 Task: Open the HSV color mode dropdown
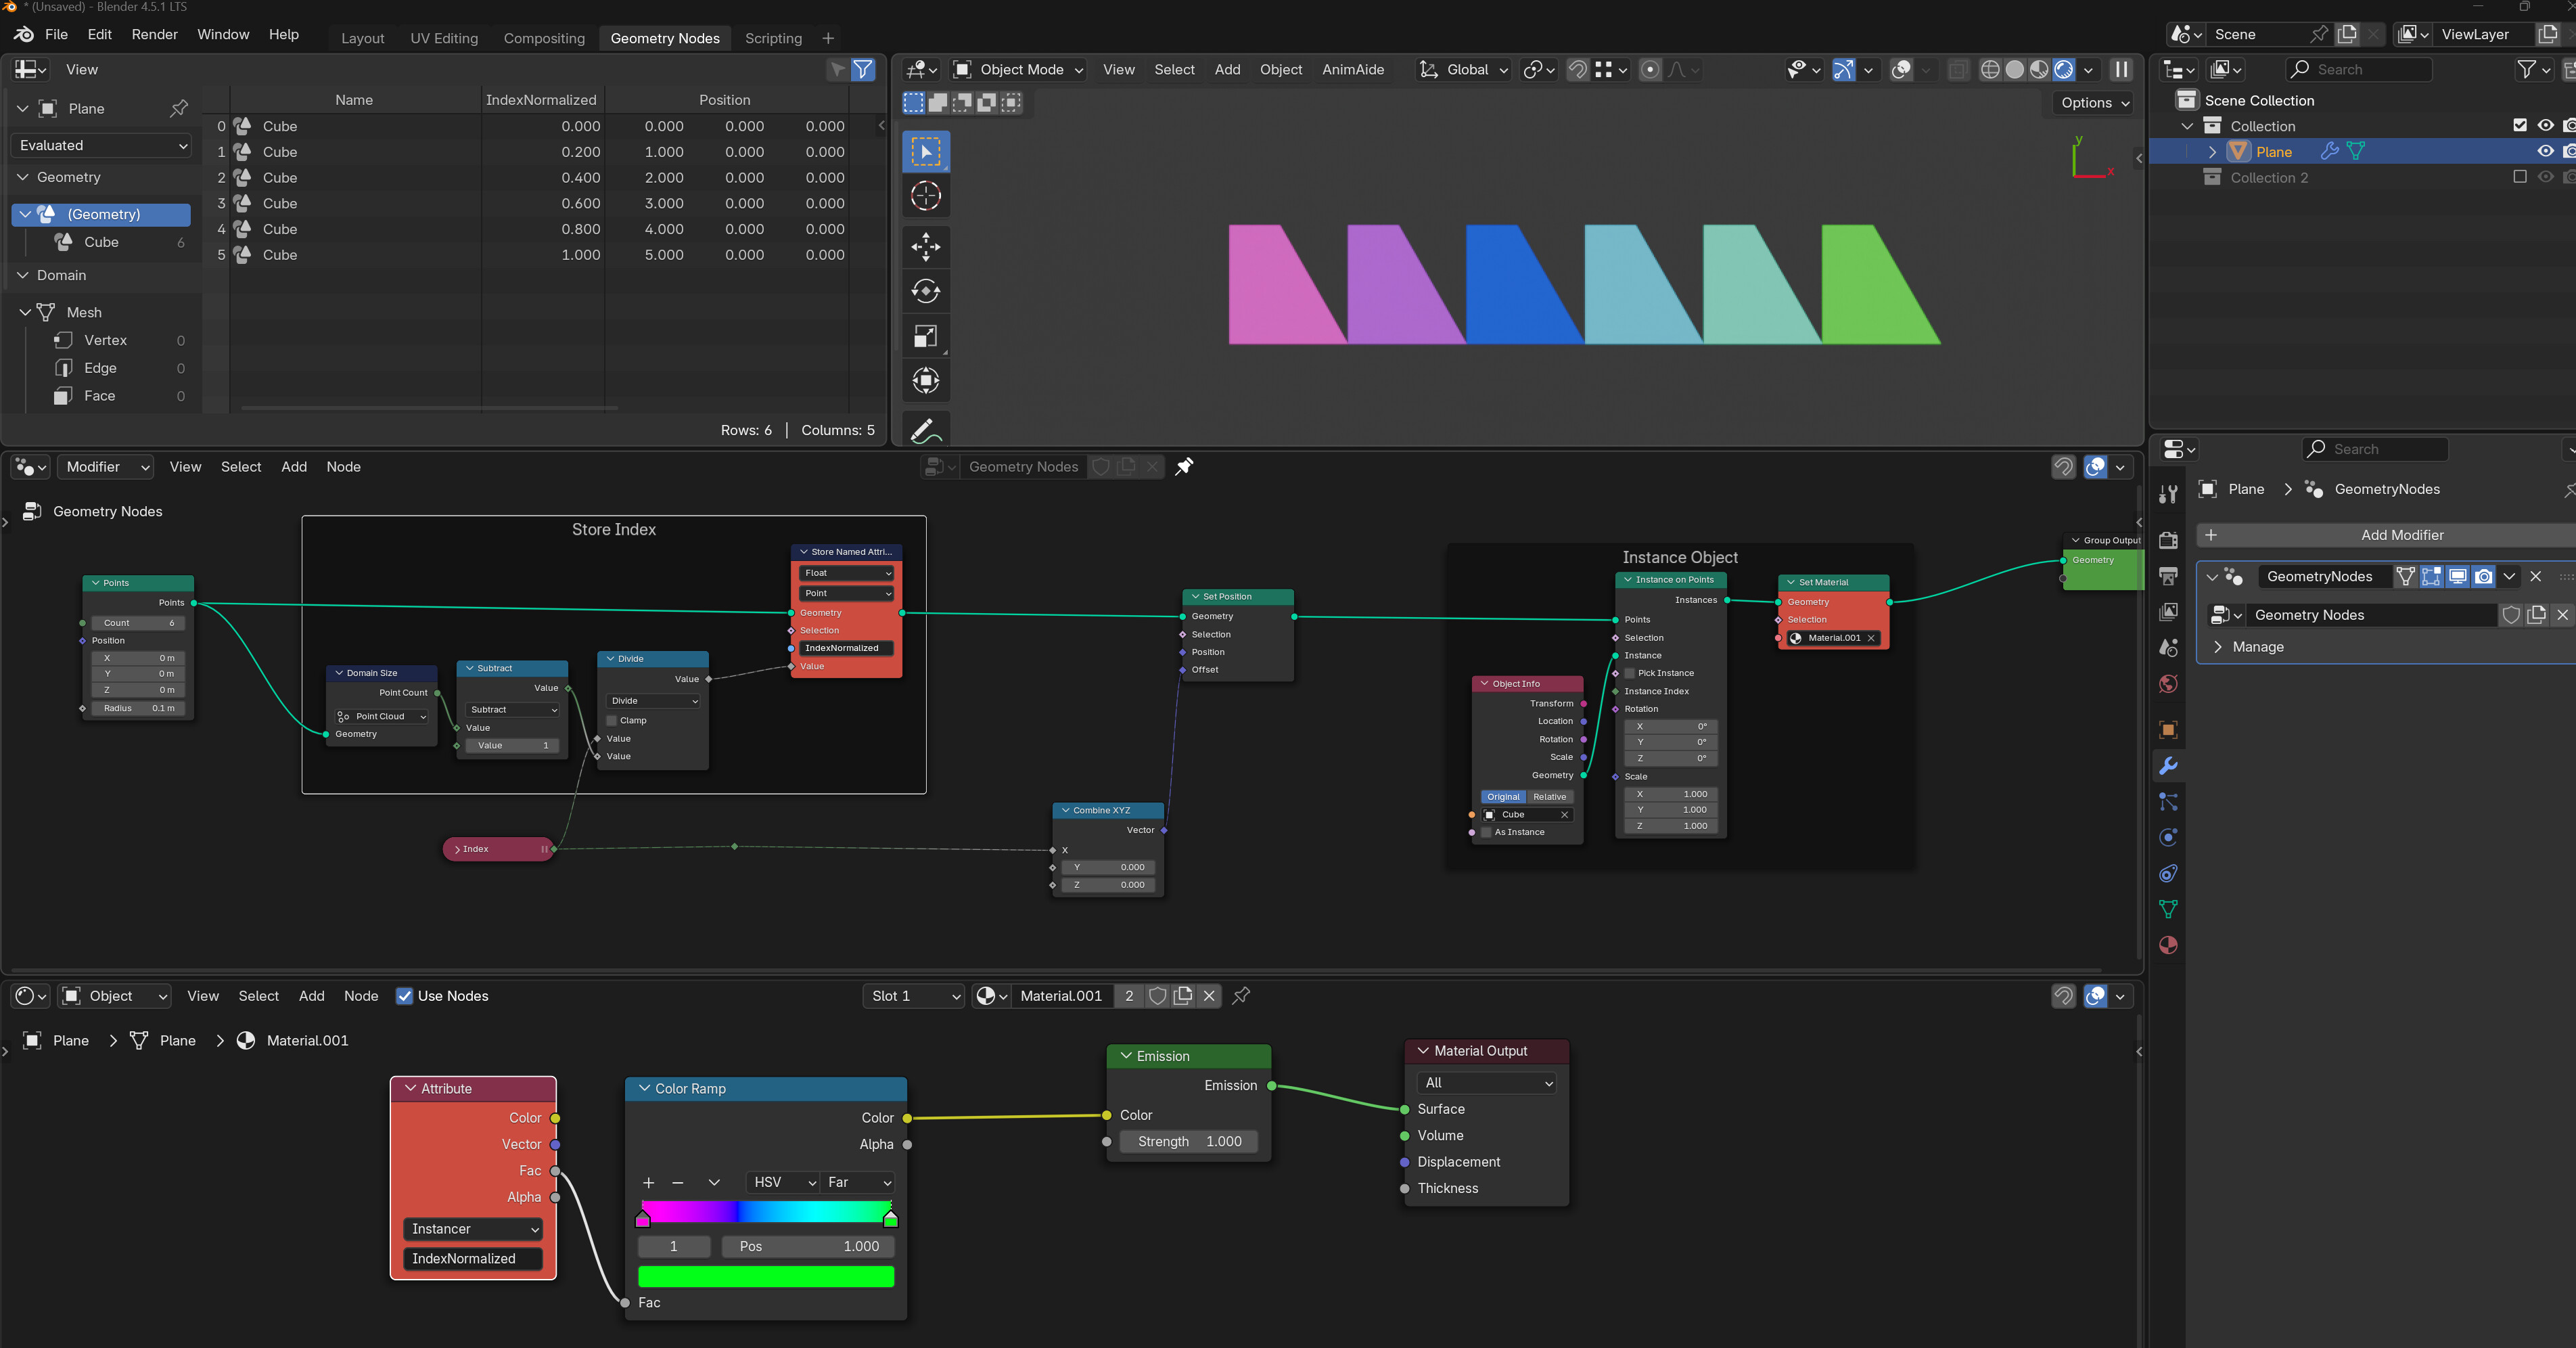pyautogui.click(x=782, y=1182)
